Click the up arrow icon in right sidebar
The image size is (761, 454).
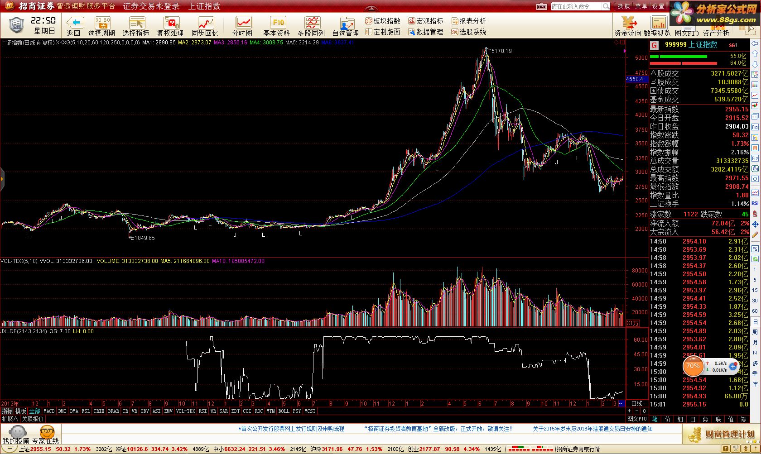(755, 54)
